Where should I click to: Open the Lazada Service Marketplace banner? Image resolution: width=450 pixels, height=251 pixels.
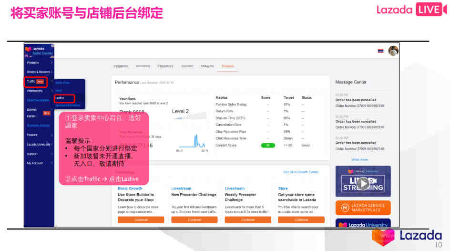(x=363, y=208)
